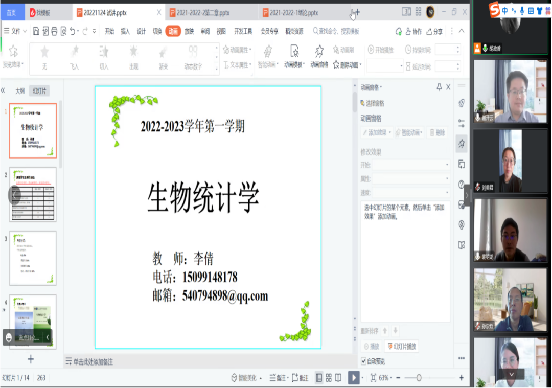The height and width of the screenshot is (388, 552).
Task: Click the 幻灯片播放 button in animation pane
Action: 402,346
